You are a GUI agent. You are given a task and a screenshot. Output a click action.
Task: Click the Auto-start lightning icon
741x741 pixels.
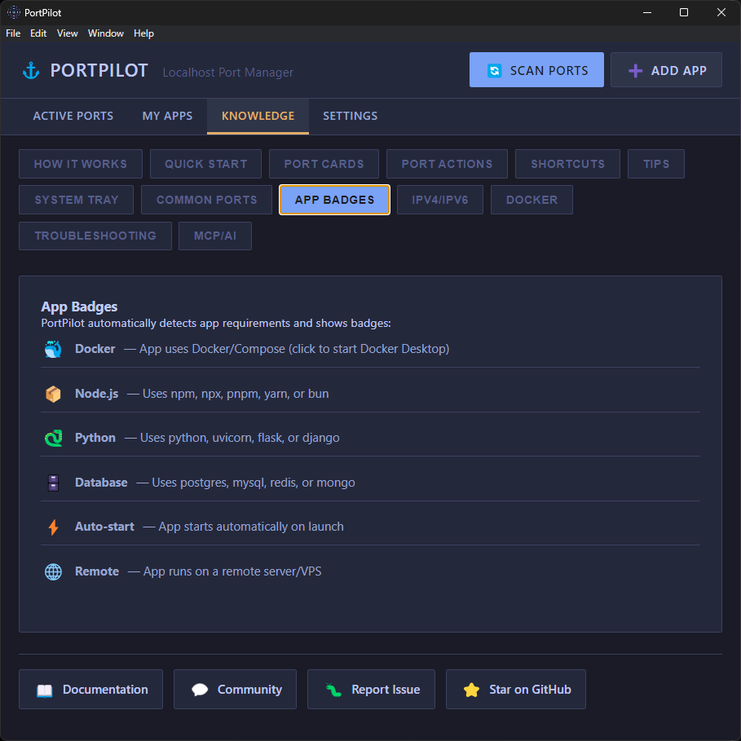tap(53, 527)
